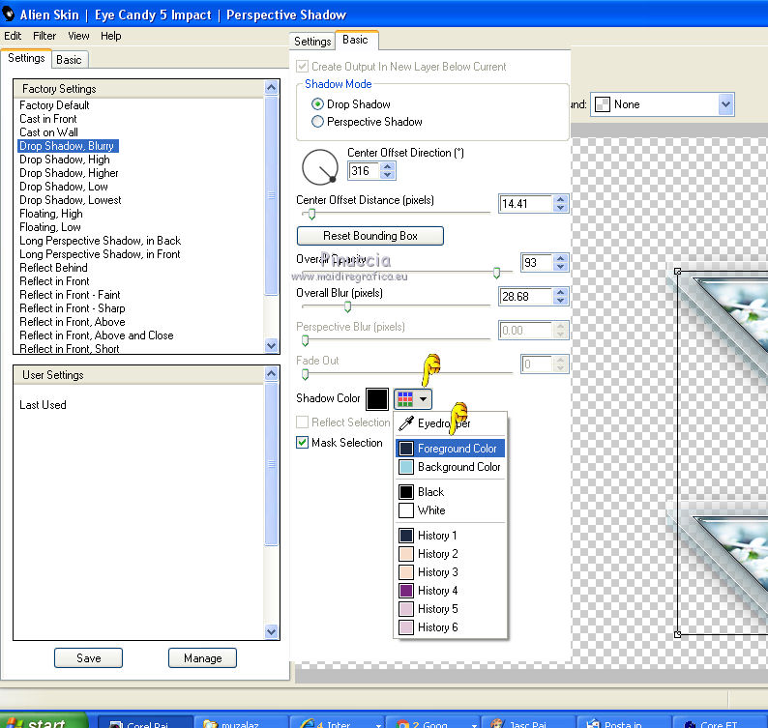The image size is (768, 728).
Task: Switch to the Settings tab beside the active Basic tab
Action: [x=312, y=42]
